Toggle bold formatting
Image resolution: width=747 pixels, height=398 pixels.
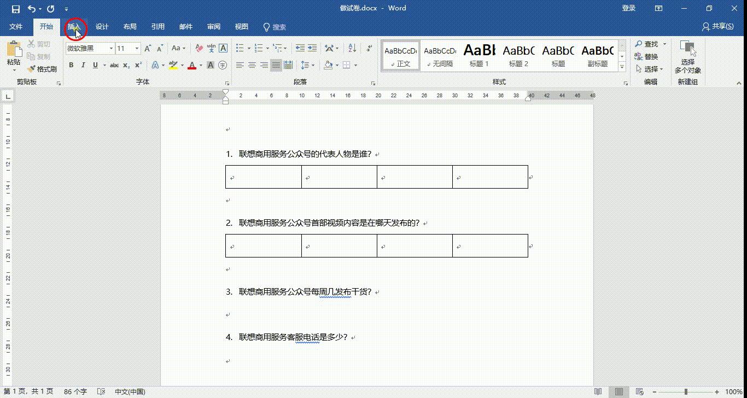[x=71, y=65]
